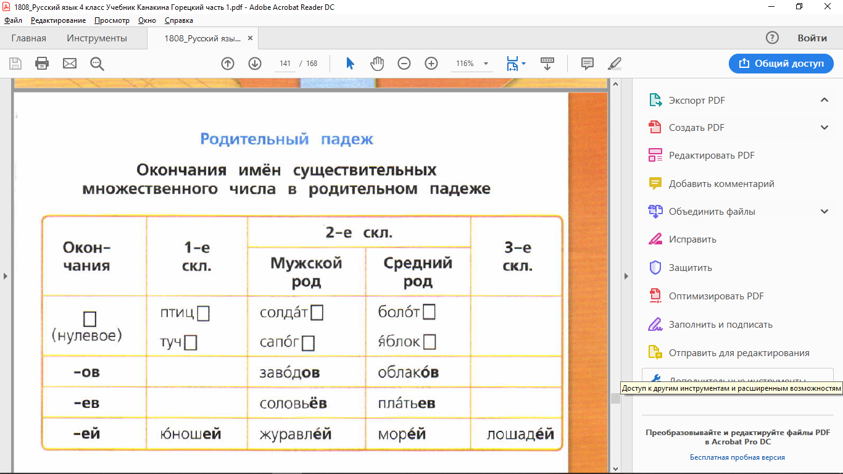Click the page number field 141
This screenshot has height=474, width=843.
[285, 64]
